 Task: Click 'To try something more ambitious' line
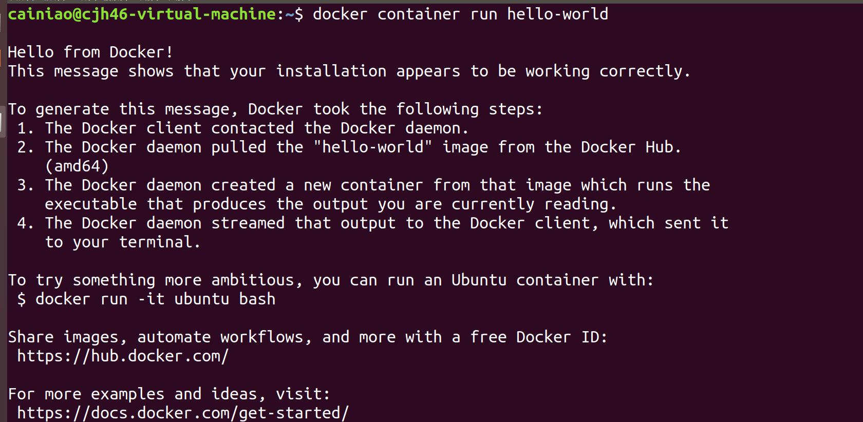[331, 280]
